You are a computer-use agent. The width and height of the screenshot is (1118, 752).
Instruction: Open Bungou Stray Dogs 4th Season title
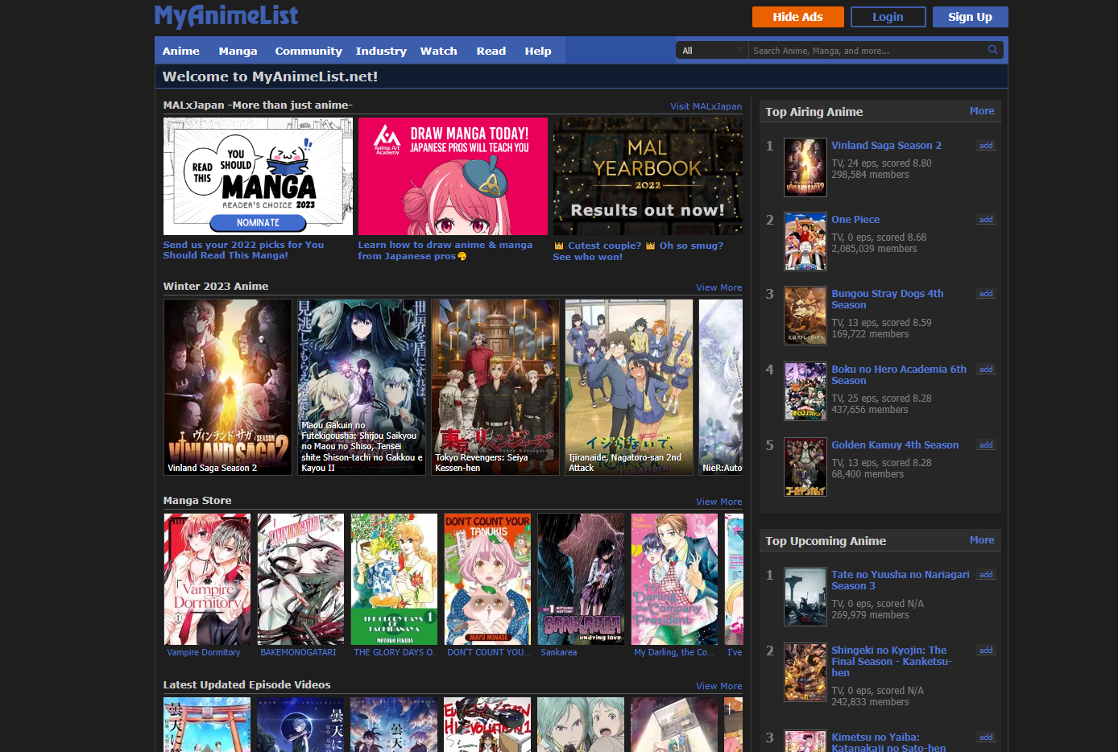click(888, 300)
